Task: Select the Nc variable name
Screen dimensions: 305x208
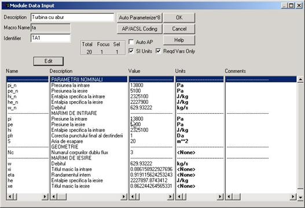Action: click(x=10, y=153)
